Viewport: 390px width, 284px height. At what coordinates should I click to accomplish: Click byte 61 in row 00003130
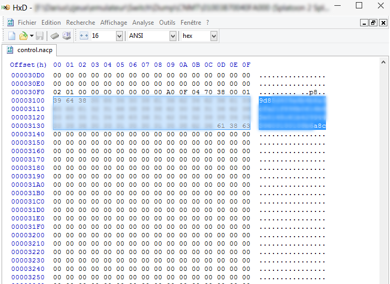pyautogui.click(x=221, y=126)
